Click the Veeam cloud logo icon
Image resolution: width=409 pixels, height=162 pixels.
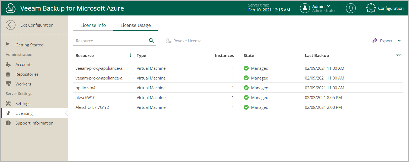pos(11,8)
